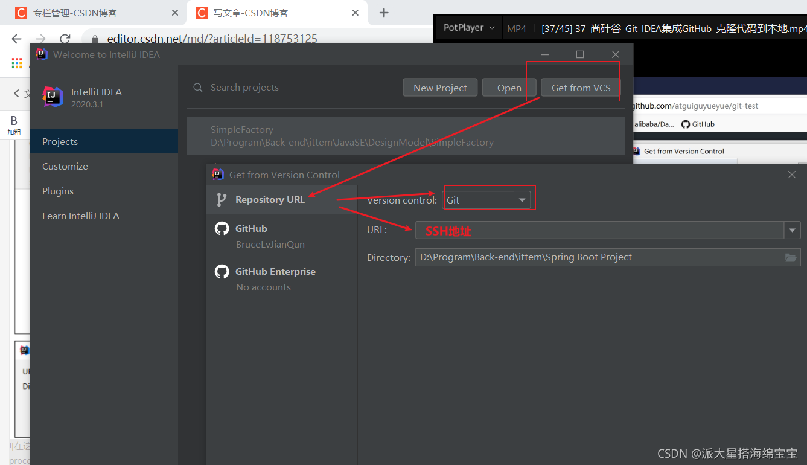Browse directory with folder icon
This screenshot has height=465, width=807.
click(791, 257)
